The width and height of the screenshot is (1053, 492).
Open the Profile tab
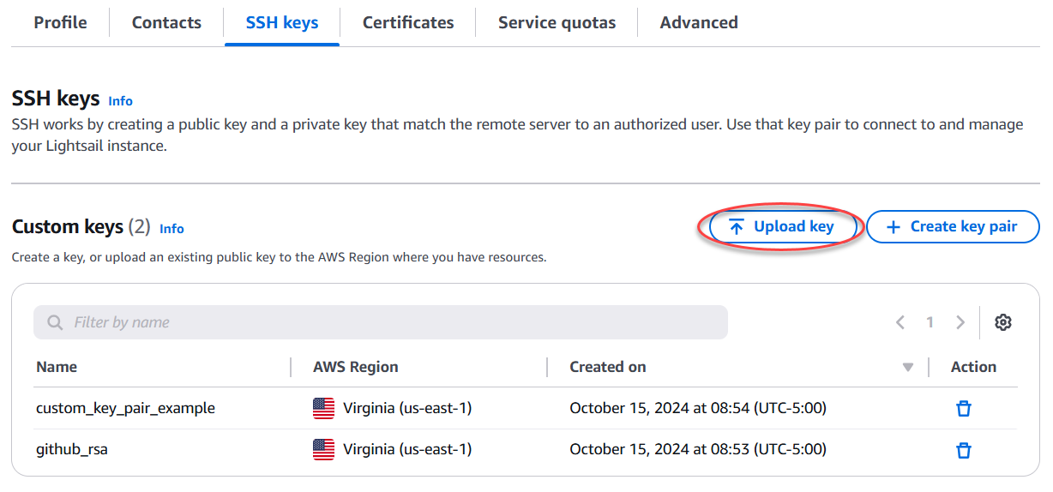pos(60,23)
